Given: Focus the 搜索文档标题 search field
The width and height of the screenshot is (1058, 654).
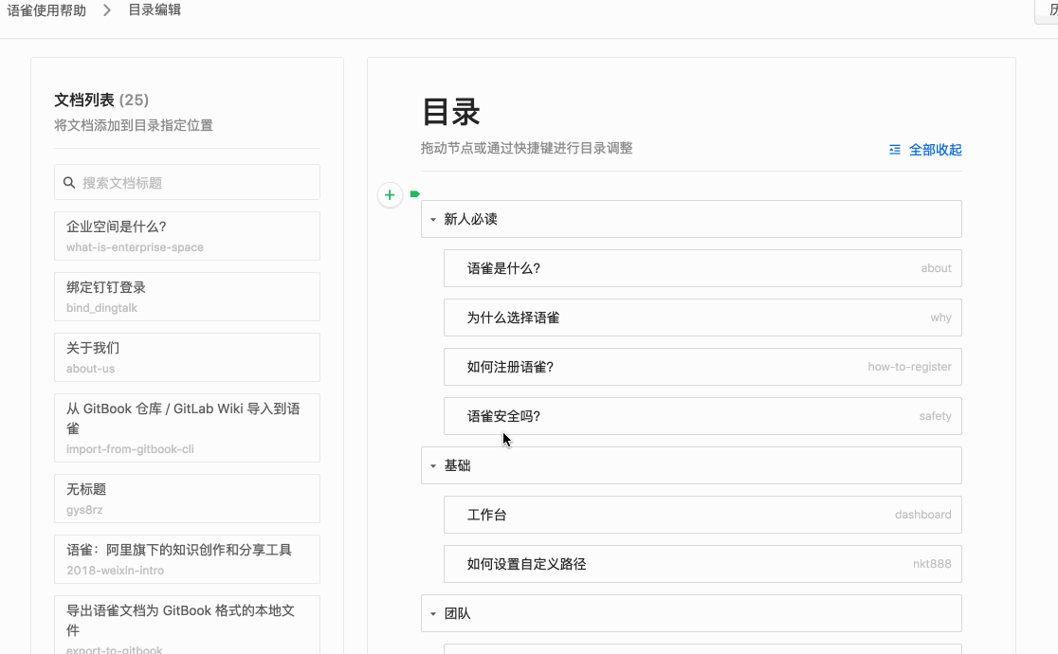Looking at the screenshot, I should (194, 183).
